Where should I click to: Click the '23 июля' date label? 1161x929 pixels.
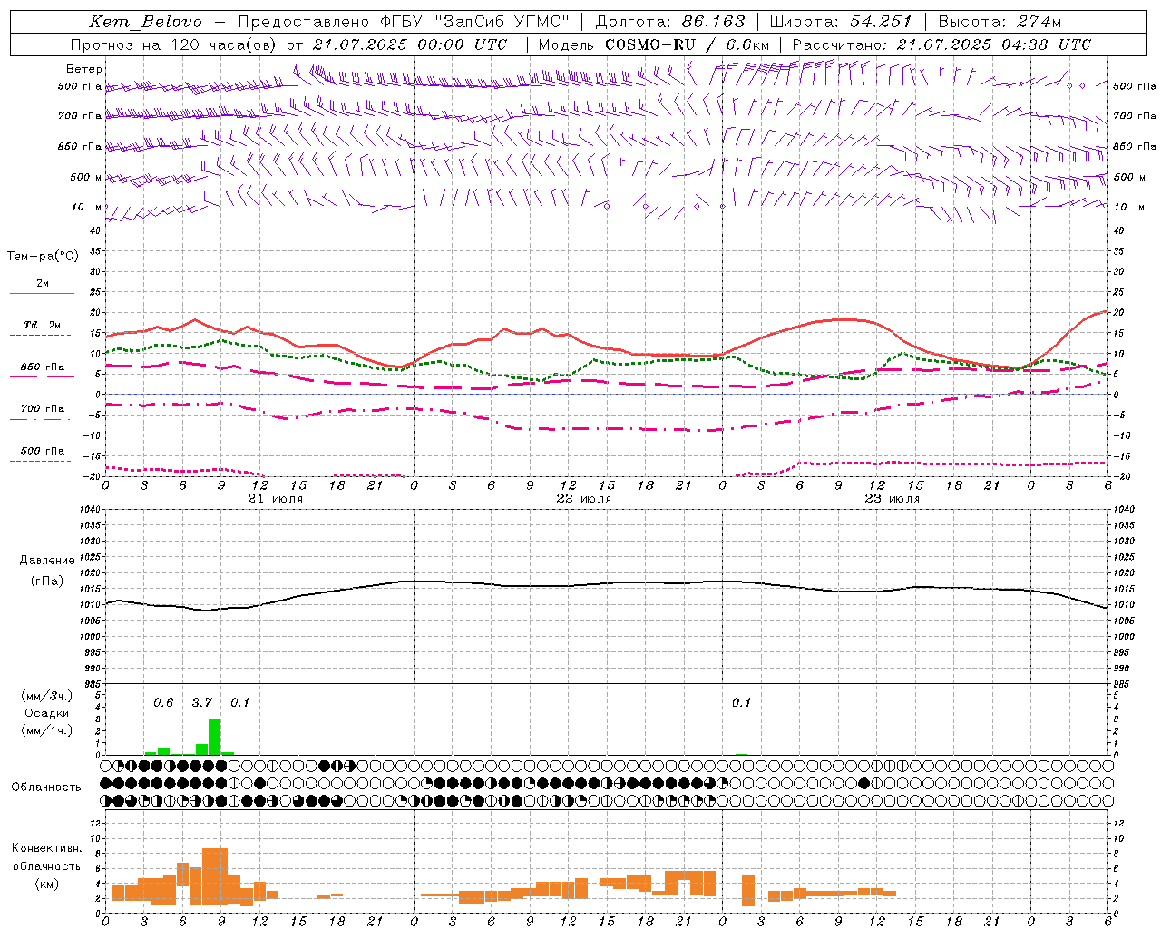coord(893,499)
